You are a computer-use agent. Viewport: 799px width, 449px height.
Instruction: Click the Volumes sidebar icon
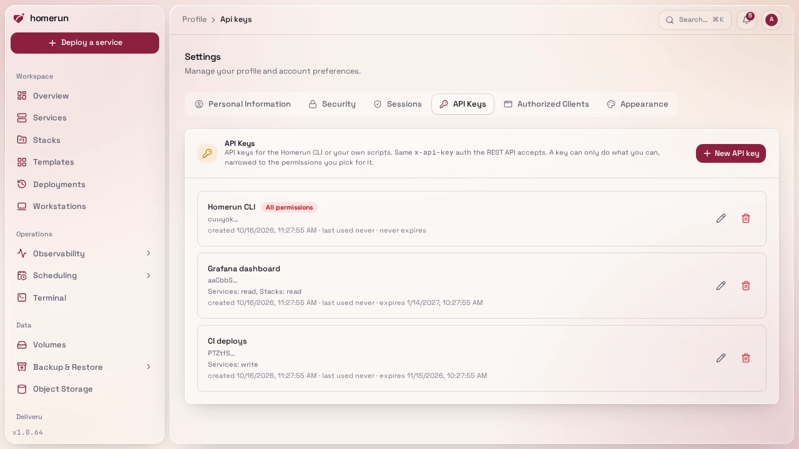coord(22,345)
